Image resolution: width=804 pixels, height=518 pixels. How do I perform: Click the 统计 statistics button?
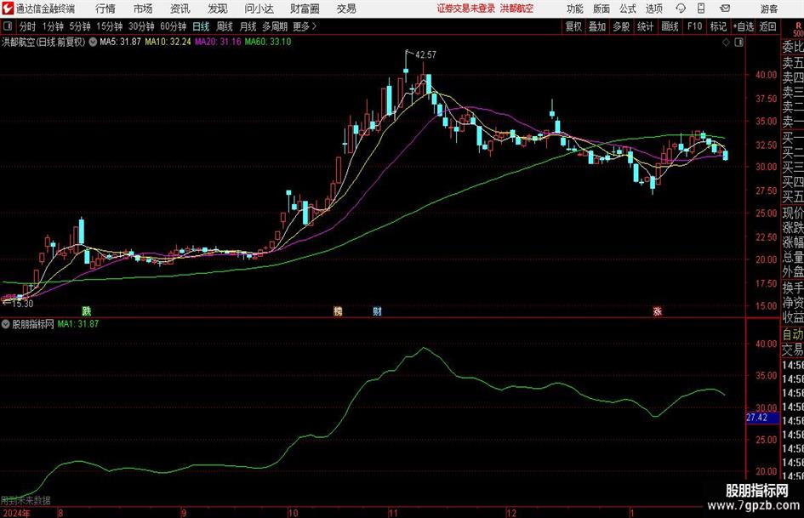(645, 26)
